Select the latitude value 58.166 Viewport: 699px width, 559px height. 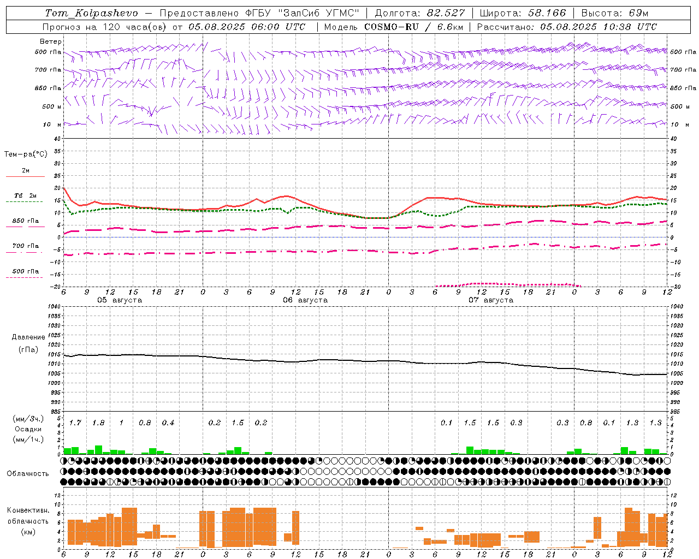(547, 13)
